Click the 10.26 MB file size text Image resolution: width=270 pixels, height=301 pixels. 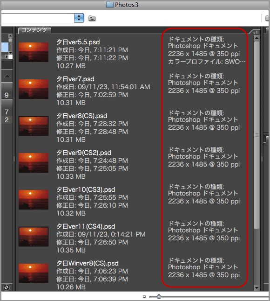pos(71,287)
